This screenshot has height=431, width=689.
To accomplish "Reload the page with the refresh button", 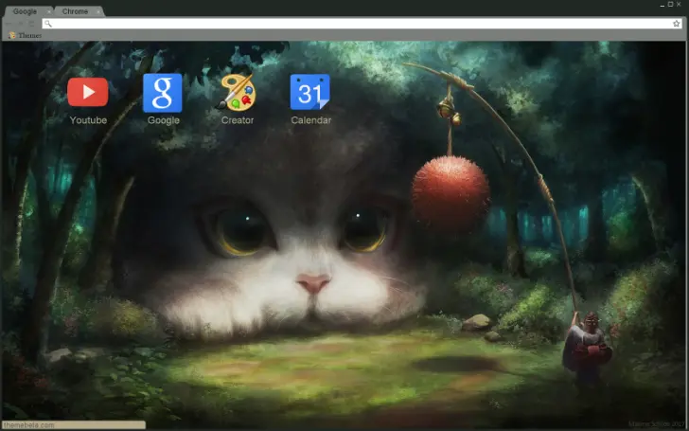I will pyautogui.click(x=32, y=23).
